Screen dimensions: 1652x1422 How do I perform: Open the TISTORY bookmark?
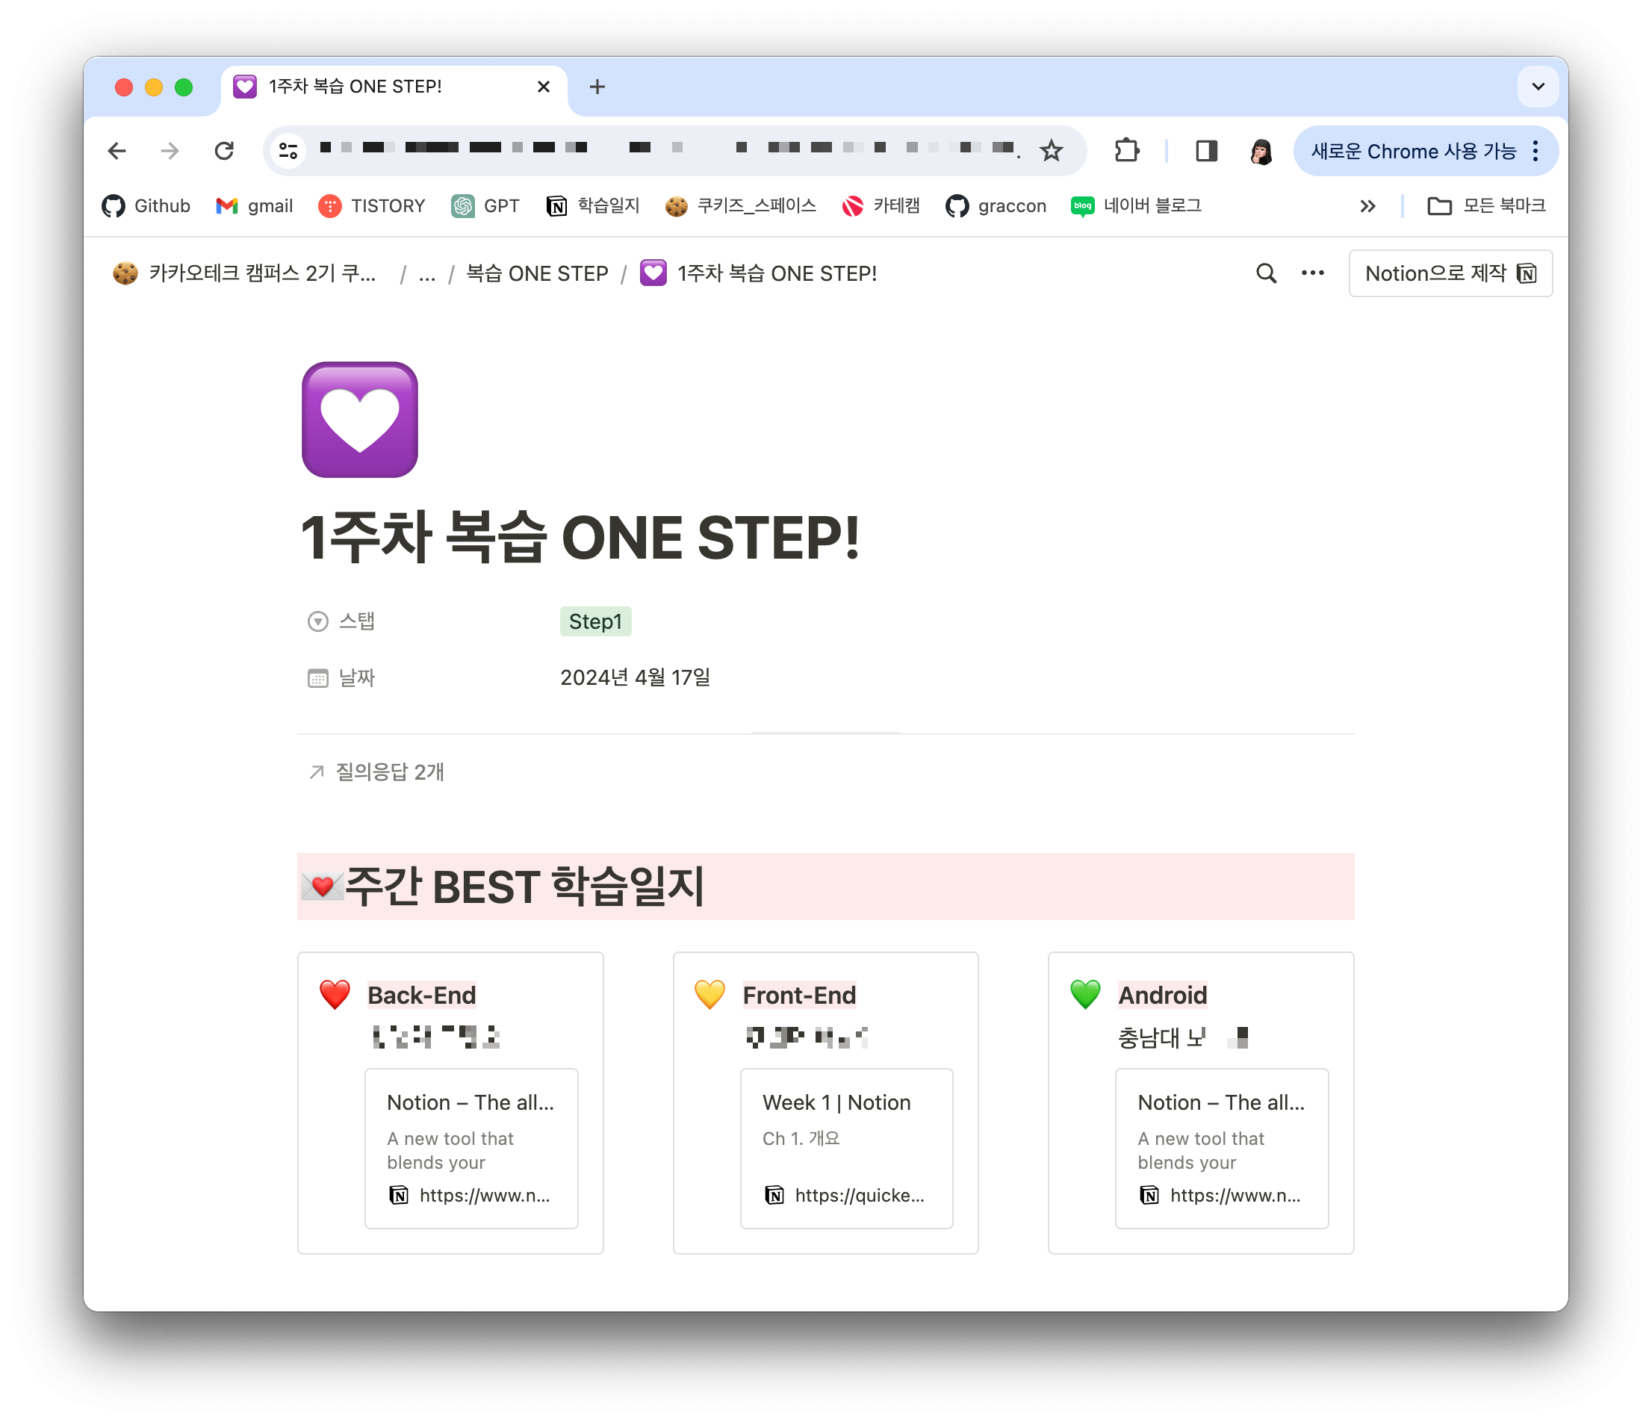[x=371, y=206]
